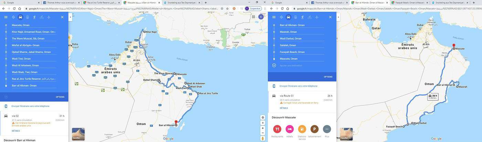This screenshot has height=142, width=482.
Task: Open OPTIONS in left directions panel
Action: click(x=60, y=97)
